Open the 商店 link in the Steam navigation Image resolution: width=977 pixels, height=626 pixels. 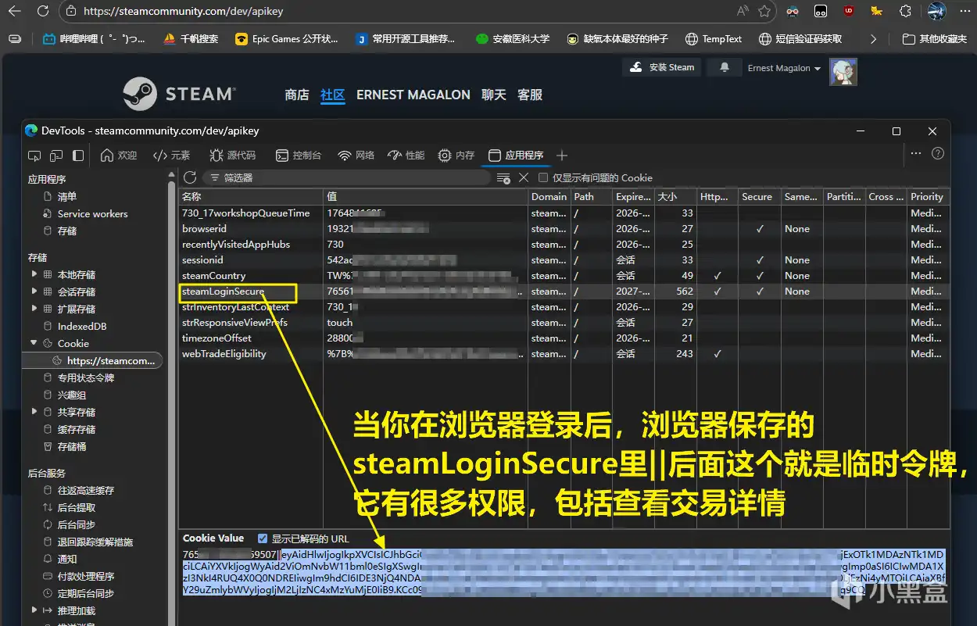tap(297, 95)
